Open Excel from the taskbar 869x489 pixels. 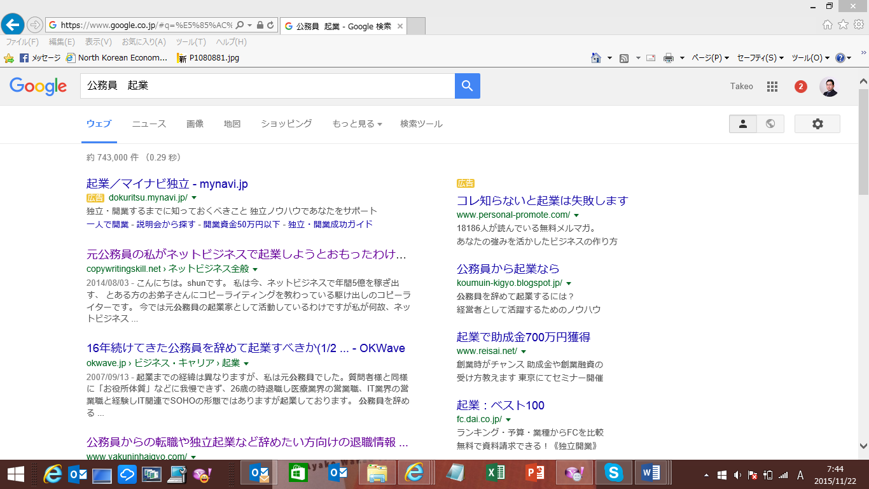pyautogui.click(x=496, y=474)
